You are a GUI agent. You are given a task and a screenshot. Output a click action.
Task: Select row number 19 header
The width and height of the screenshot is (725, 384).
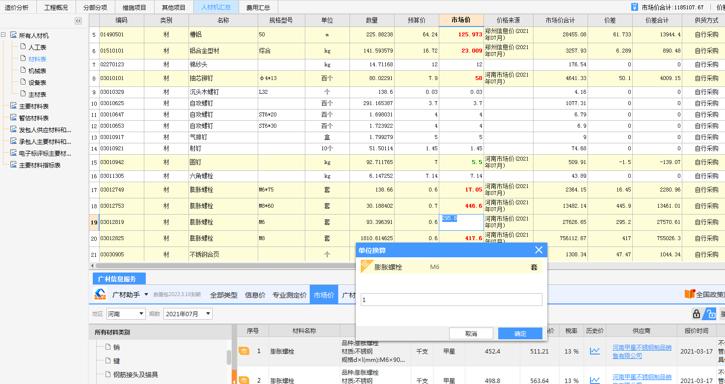coord(94,222)
